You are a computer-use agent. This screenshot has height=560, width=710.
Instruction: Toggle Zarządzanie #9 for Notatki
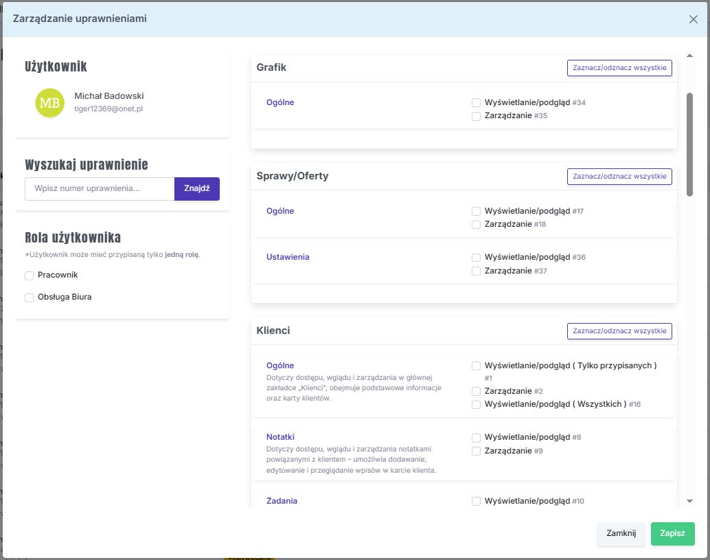pyautogui.click(x=476, y=451)
